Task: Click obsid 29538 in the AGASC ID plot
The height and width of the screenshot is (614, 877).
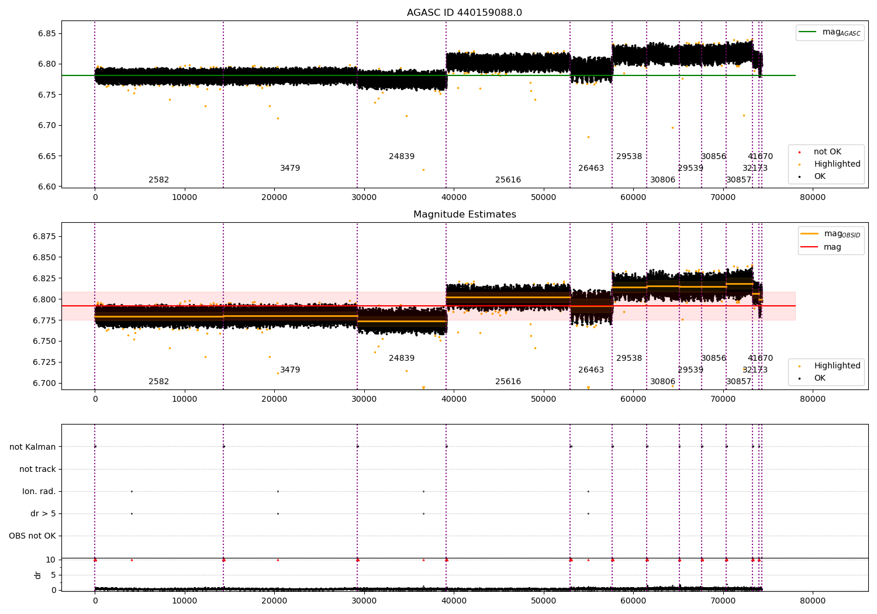Action: click(x=629, y=157)
